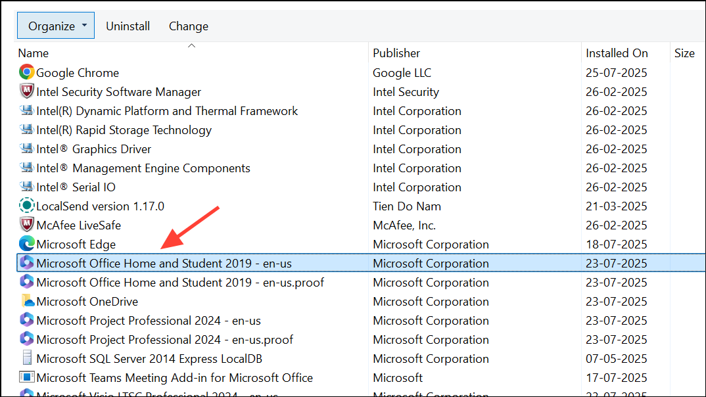
Task: Select Microsoft Edge name
Action: pos(76,244)
